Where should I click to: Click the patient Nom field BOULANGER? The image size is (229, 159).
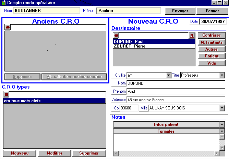coord(46,11)
